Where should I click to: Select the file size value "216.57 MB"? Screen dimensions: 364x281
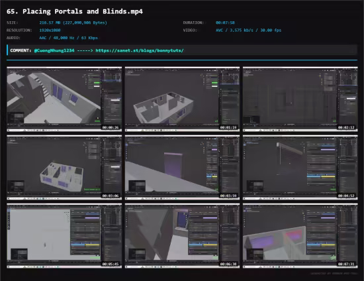50,23
